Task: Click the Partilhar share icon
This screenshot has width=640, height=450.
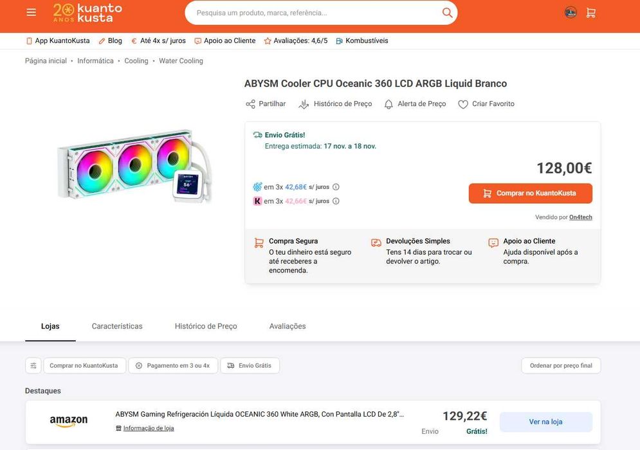Action: pyautogui.click(x=251, y=104)
